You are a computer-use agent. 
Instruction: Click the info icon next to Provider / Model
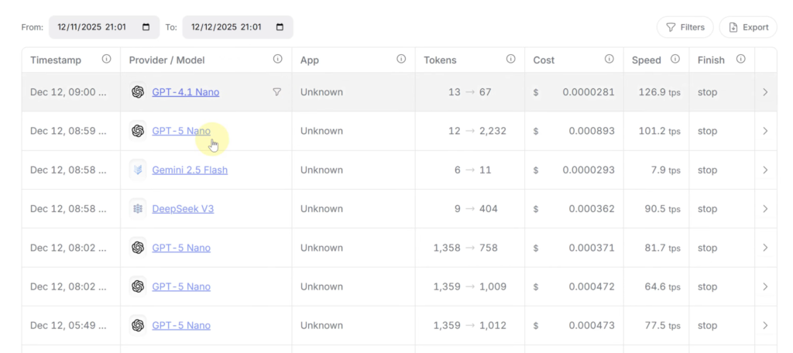pos(277,60)
